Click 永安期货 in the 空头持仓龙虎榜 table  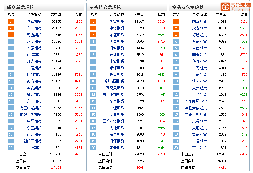[x=199, y=28]
